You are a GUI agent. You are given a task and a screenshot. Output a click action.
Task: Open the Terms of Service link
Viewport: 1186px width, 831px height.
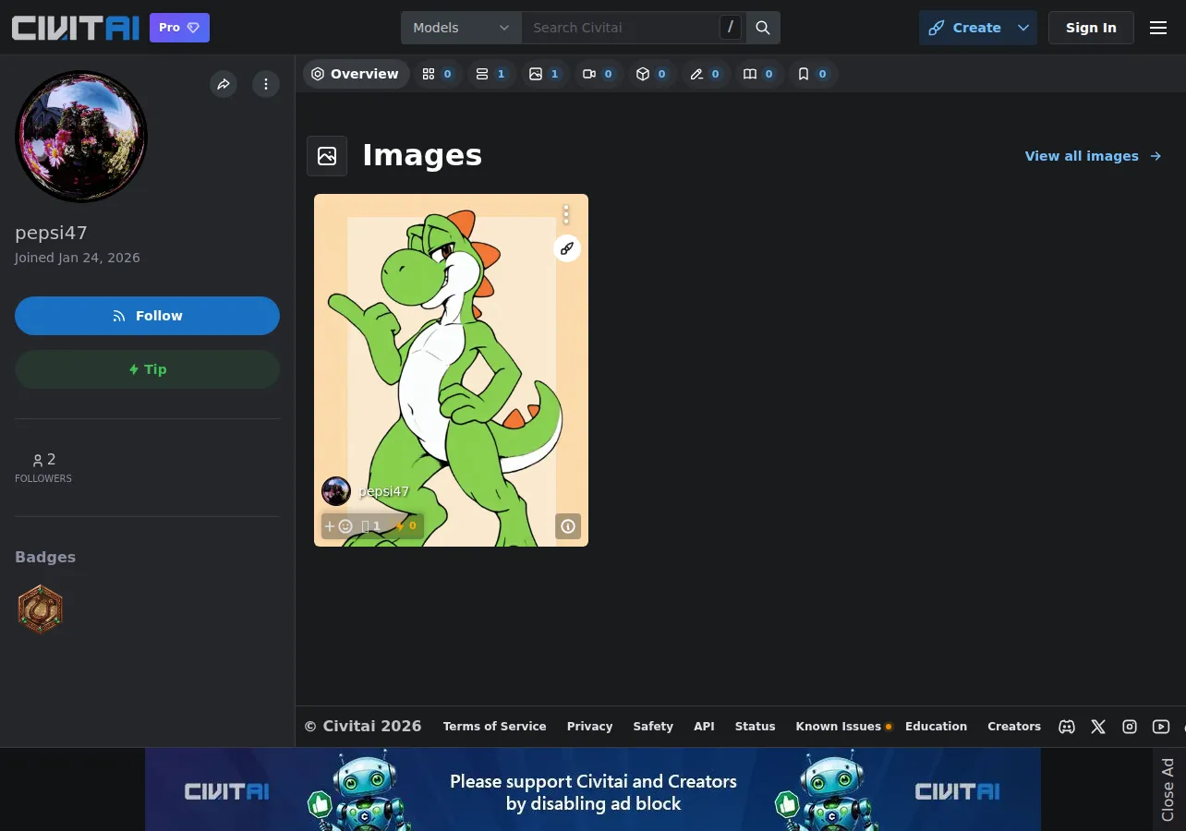pos(495,727)
